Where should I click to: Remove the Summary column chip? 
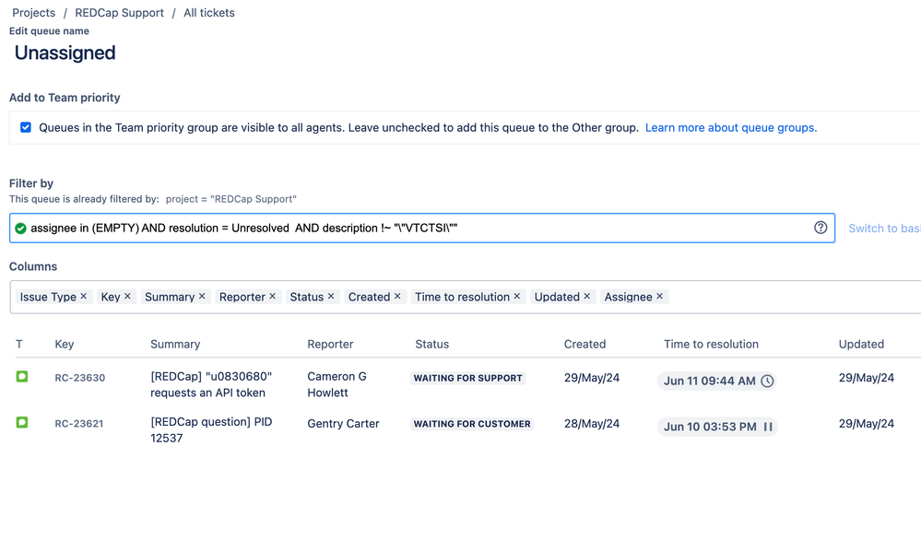coord(202,297)
